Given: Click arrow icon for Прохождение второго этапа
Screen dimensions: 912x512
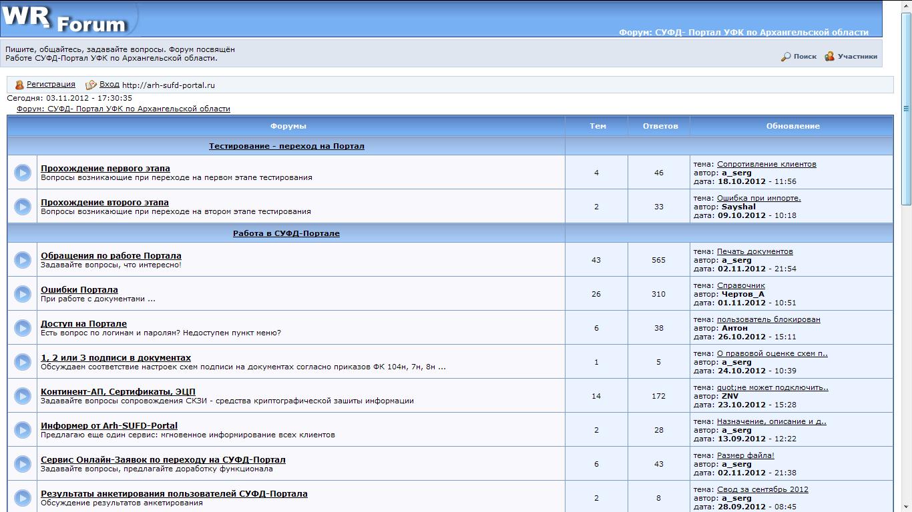Looking at the screenshot, I should coord(22,207).
